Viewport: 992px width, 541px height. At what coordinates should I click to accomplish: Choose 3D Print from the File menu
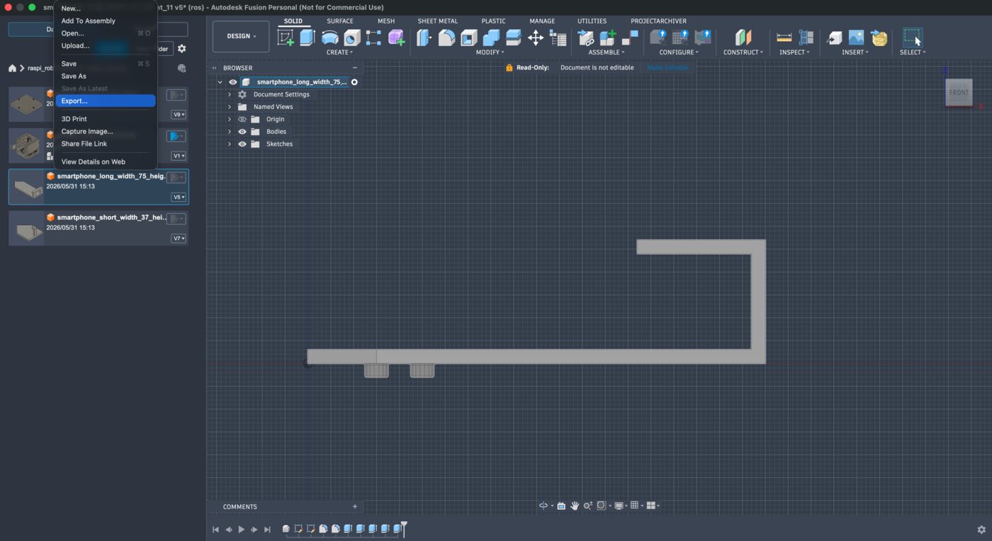click(x=106, y=119)
